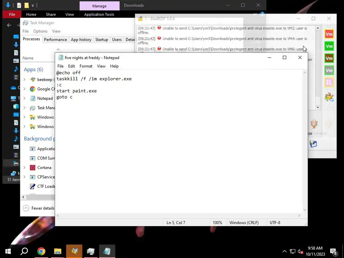Viewport: 344px width, 258px height.
Task: Click the Task Manager title bar icon
Action: (26, 23)
